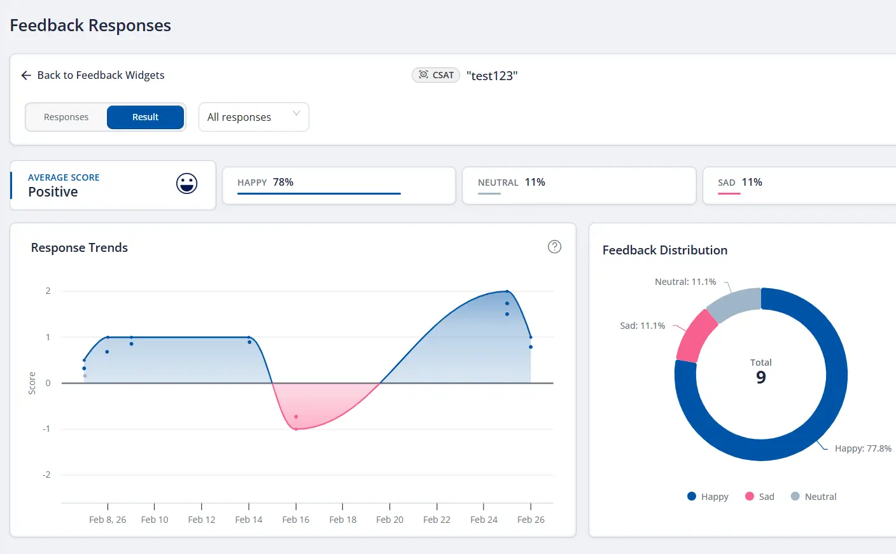Select the HAPPY 78% card
896x554 pixels.
[339, 185]
